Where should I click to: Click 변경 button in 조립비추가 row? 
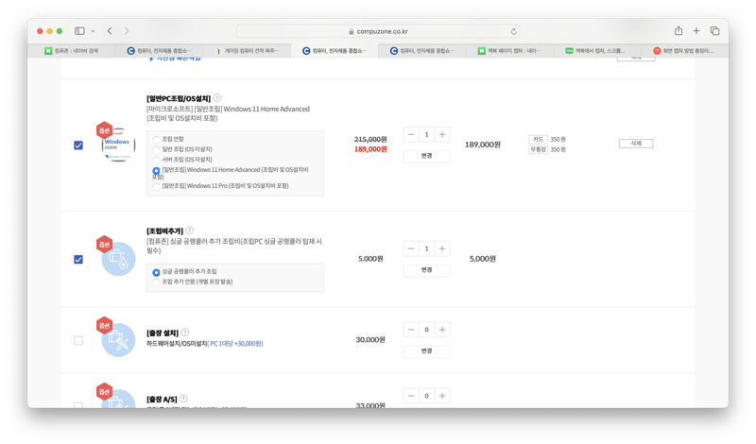point(427,270)
